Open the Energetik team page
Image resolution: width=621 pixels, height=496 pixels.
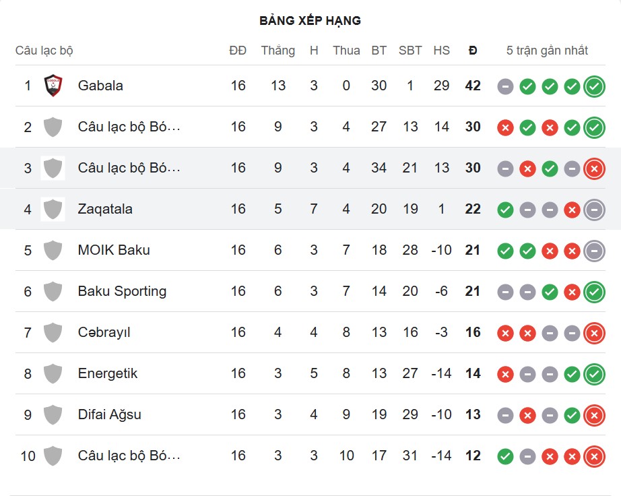[x=108, y=373]
